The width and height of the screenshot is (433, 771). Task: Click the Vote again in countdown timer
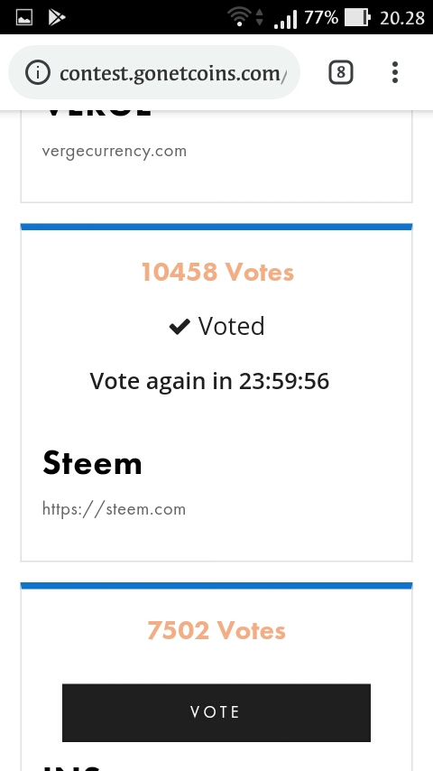pyautogui.click(x=209, y=381)
